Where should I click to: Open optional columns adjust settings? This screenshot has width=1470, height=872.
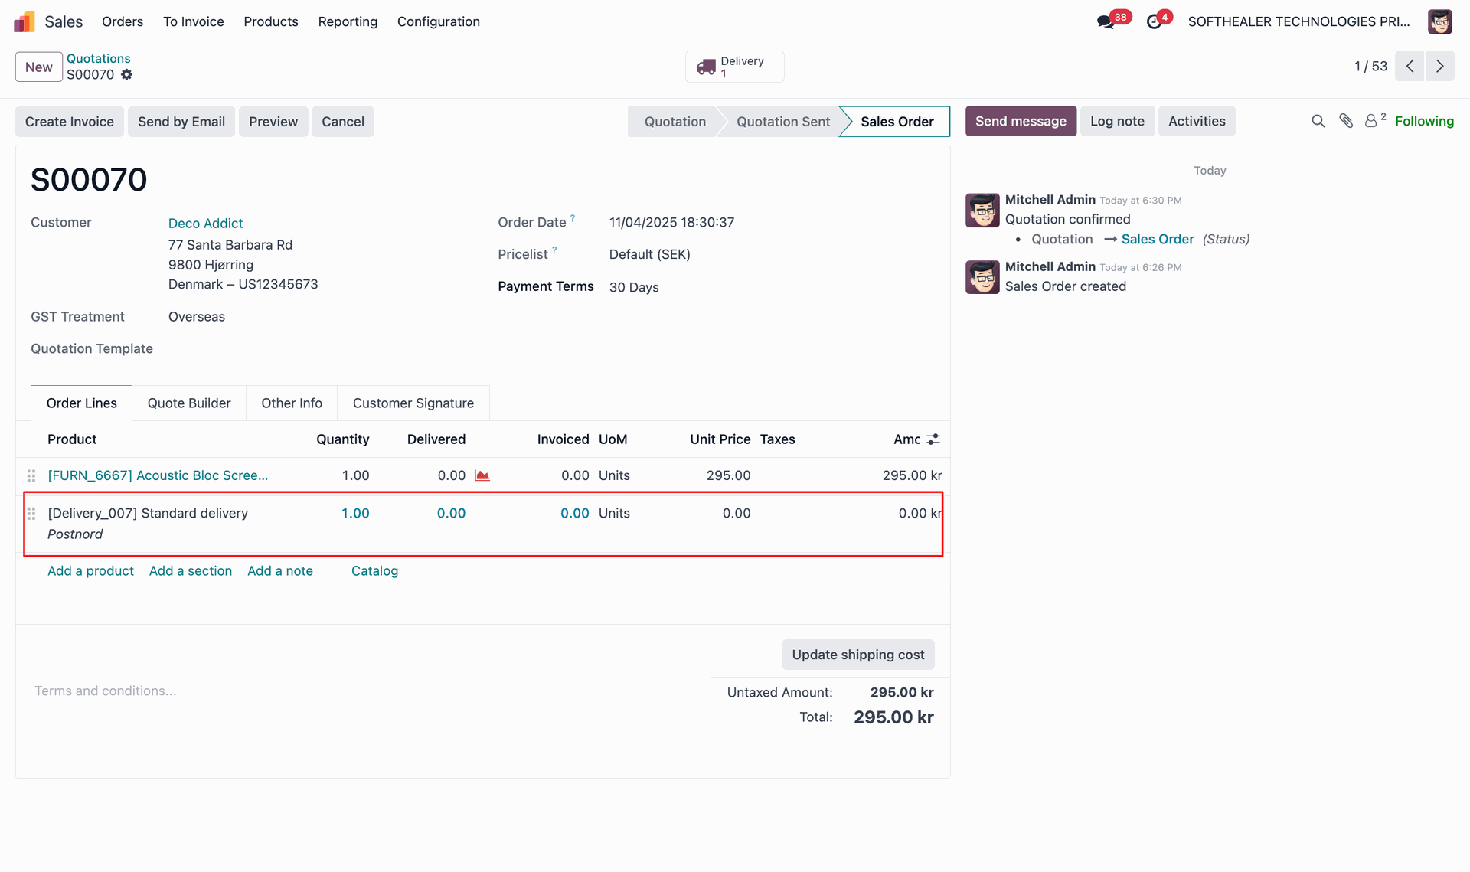[933, 439]
